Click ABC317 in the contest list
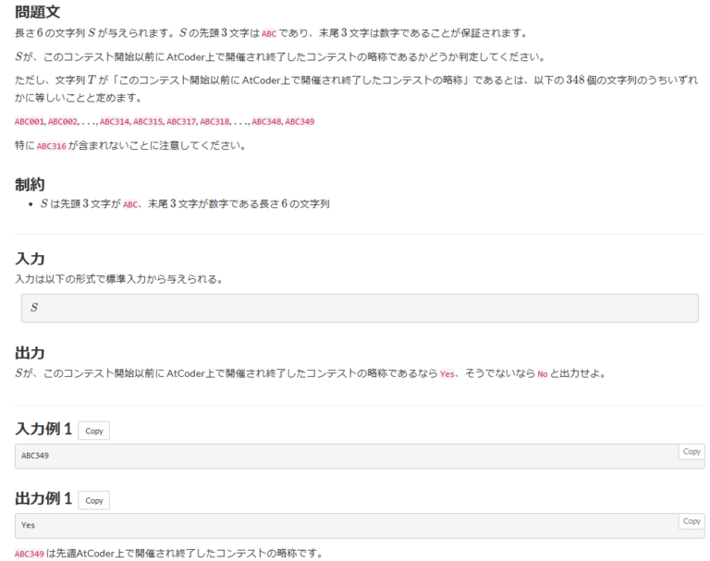Image resolution: width=710 pixels, height=561 pixels. 181,121
